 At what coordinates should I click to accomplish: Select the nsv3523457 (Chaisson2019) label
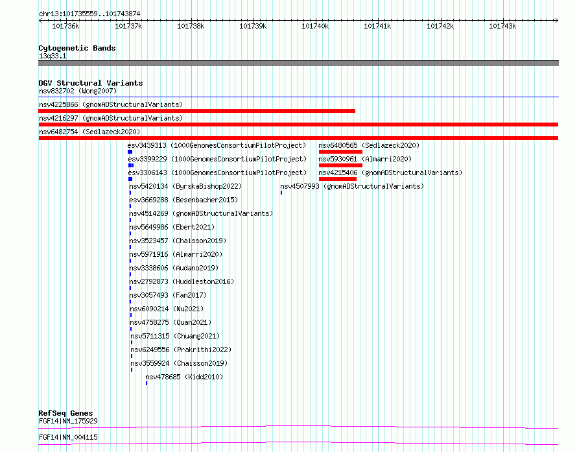pyautogui.click(x=178, y=241)
